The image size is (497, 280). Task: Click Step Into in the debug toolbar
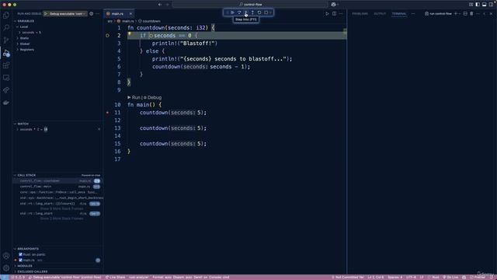point(246,12)
